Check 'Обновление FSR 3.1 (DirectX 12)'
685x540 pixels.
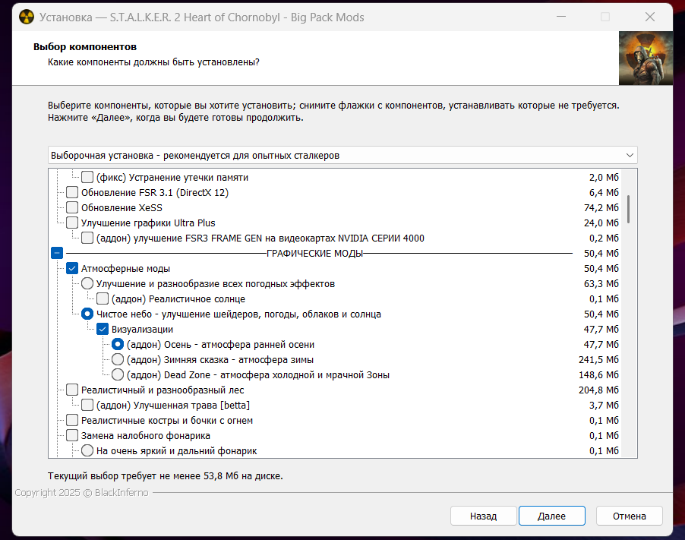pyautogui.click(x=72, y=193)
